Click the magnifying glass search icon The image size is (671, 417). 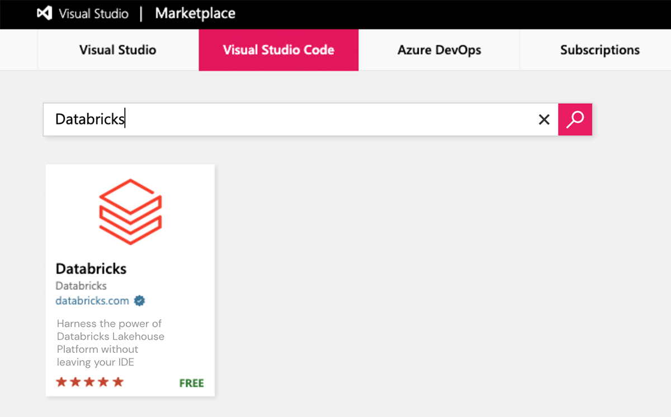(x=575, y=119)
